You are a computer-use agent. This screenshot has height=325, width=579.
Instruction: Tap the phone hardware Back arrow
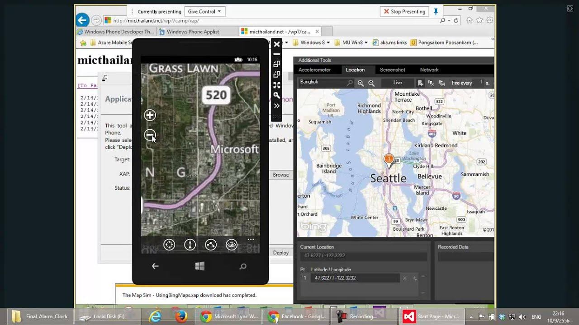[x=155, y=266]
